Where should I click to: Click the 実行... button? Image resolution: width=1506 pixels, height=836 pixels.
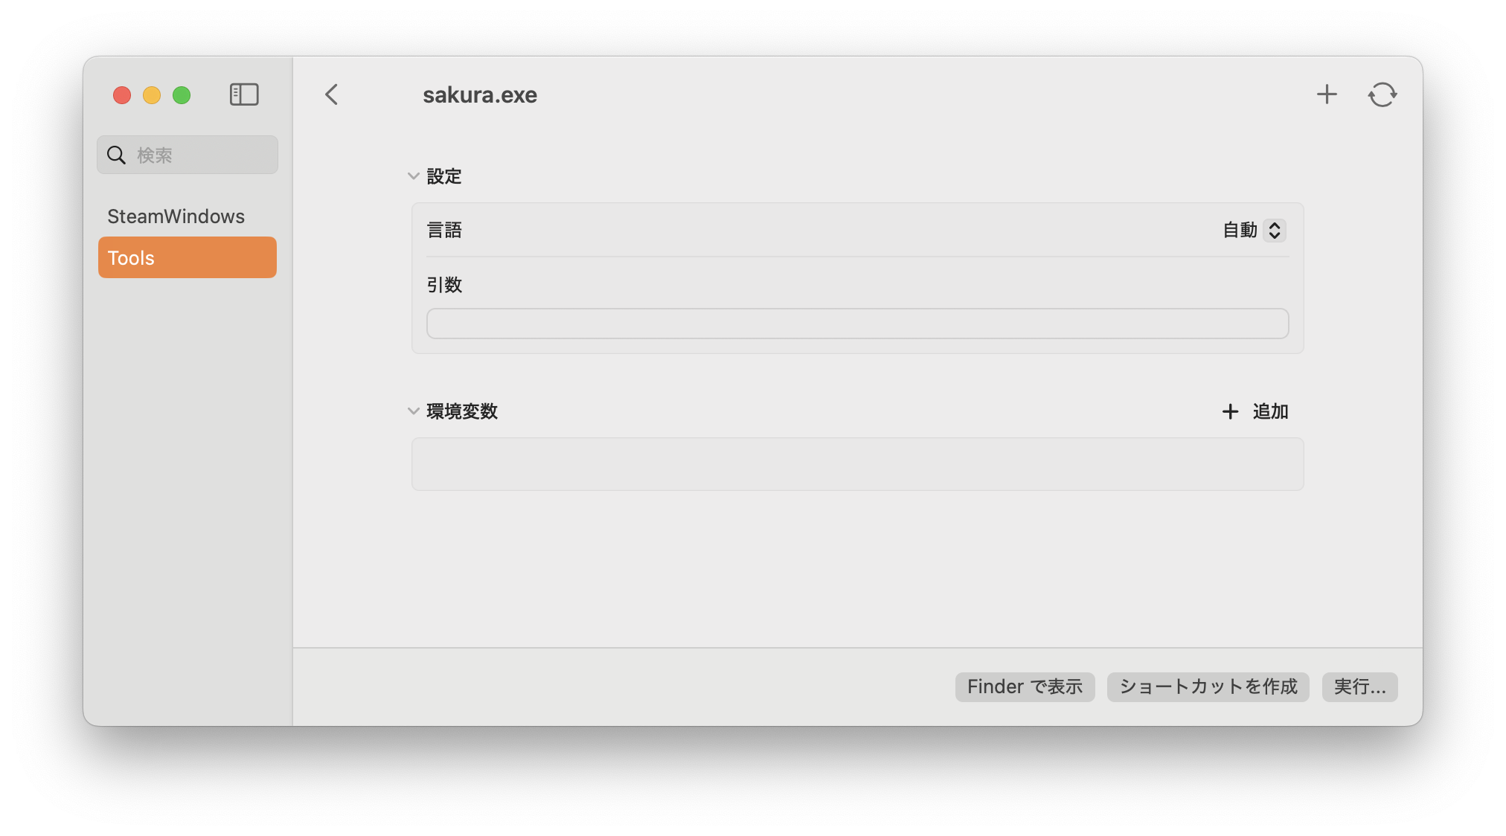tap(1359, 687)
